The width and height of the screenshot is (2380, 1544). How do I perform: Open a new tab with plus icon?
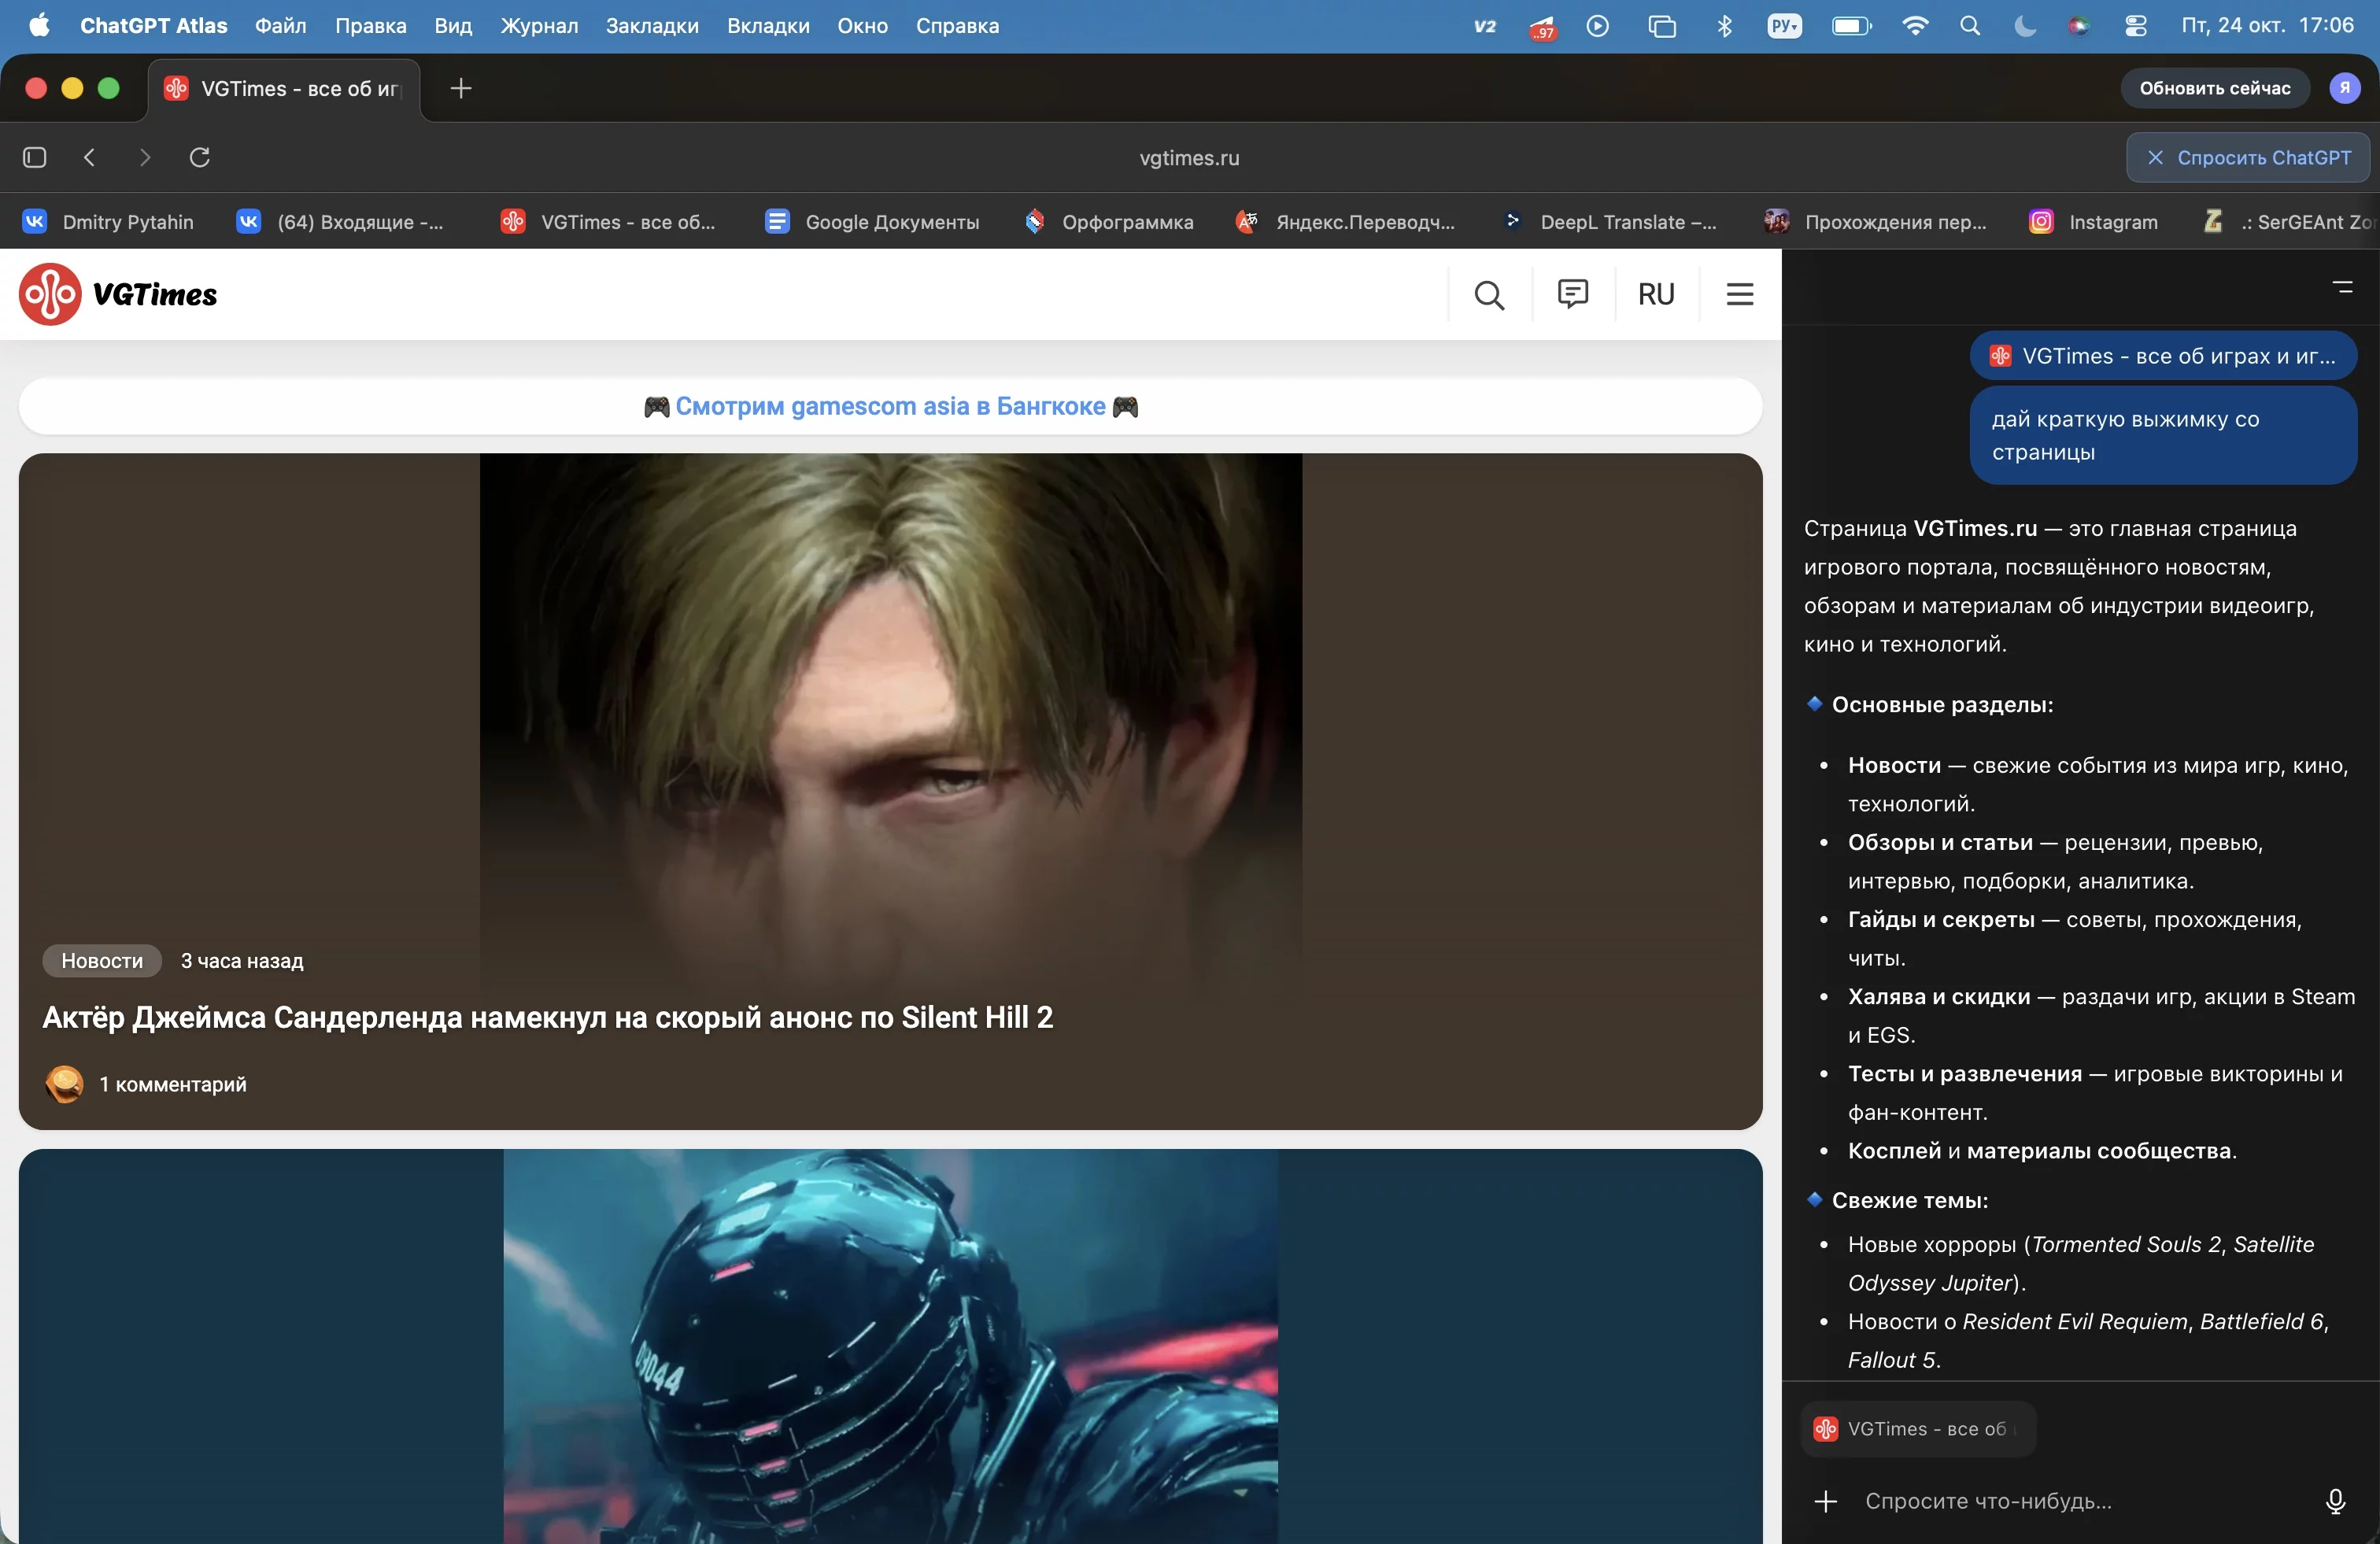461,88
